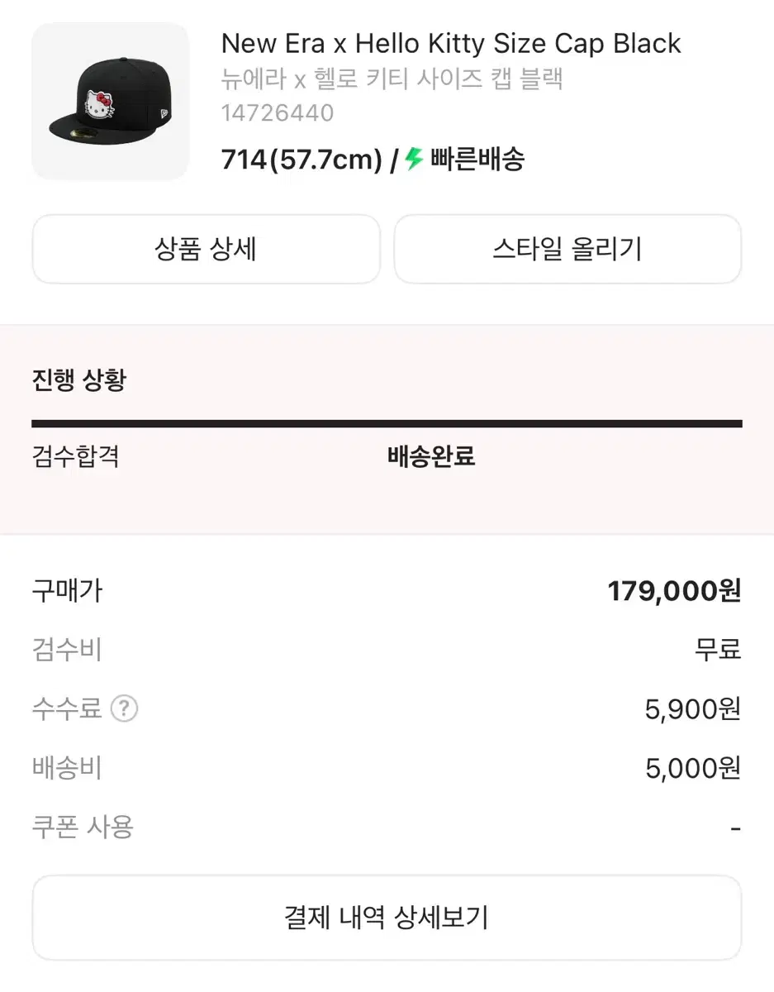Click the black progress bar under 진행 상황
This screenshot has width=774, height=992.
[x=387, y=424]
